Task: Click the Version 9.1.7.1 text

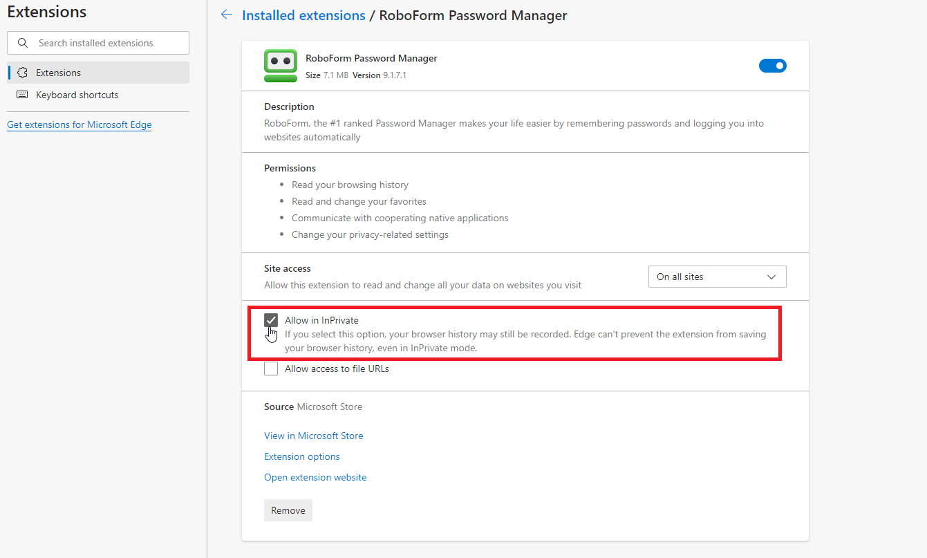Action: point(380,75)
